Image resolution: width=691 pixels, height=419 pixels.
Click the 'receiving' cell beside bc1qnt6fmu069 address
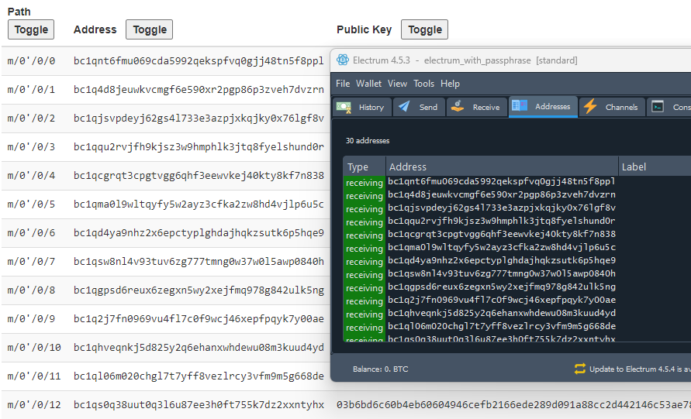point(365,183)
